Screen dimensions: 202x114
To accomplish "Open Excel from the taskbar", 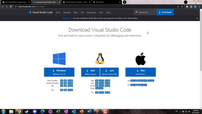I will tap(58, 111).
